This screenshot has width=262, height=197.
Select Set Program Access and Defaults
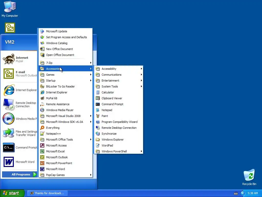coord(65,37)
